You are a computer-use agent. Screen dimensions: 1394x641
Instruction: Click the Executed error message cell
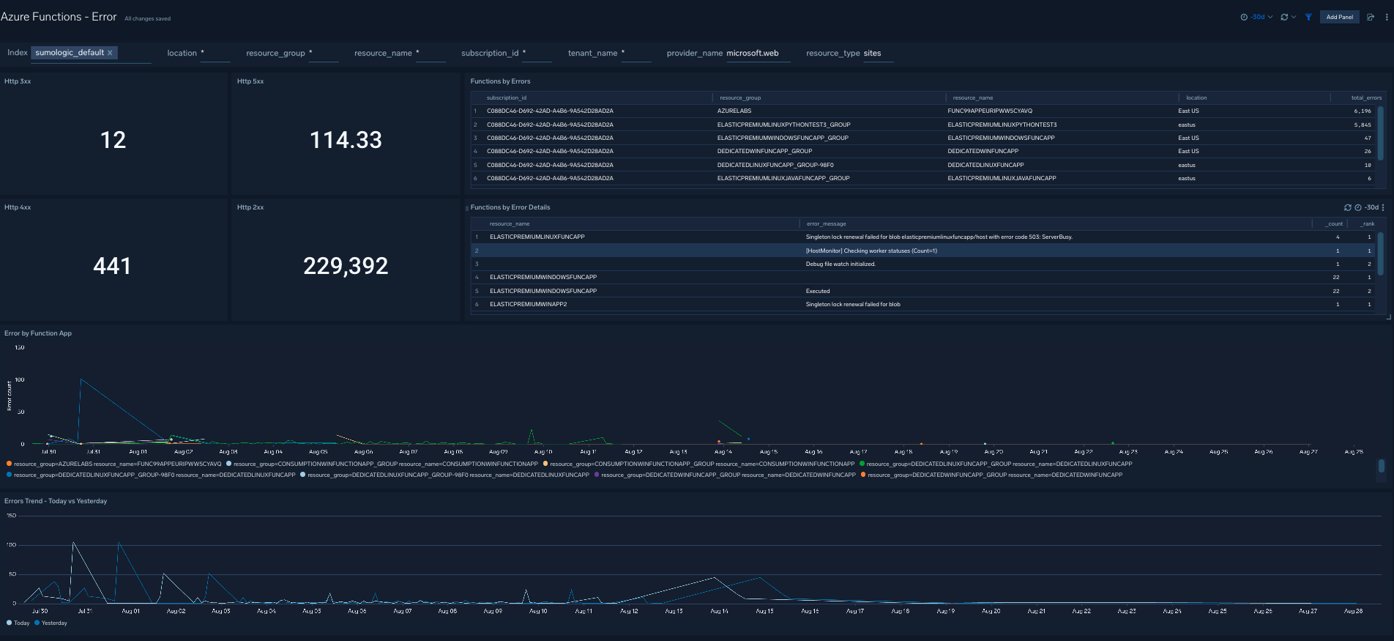click(818, 291)
